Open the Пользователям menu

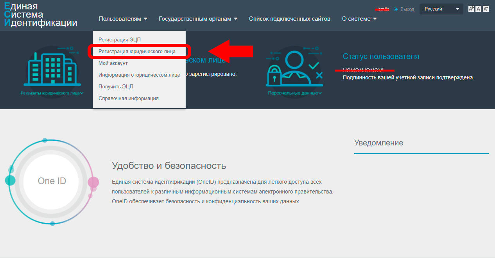point(123,19)
